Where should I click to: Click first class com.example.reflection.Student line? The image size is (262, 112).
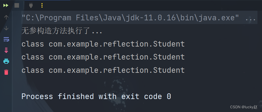103,44
